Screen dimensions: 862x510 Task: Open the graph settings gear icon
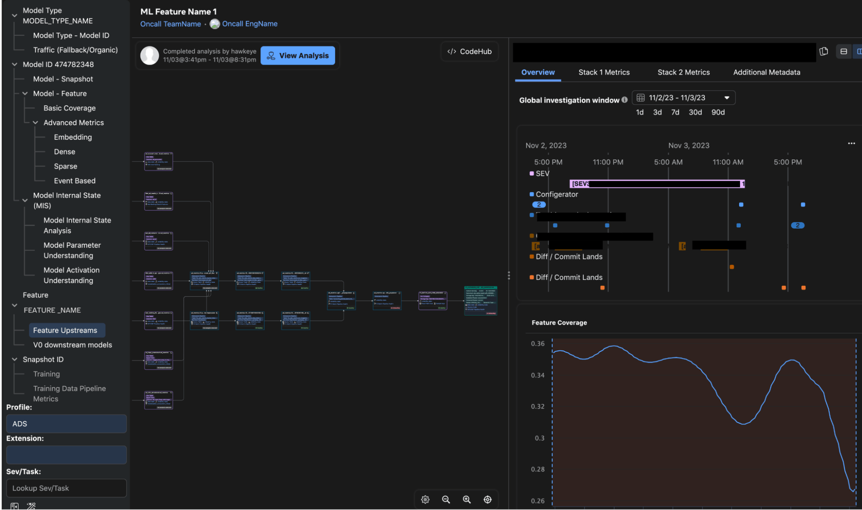(x=425, y=499)
